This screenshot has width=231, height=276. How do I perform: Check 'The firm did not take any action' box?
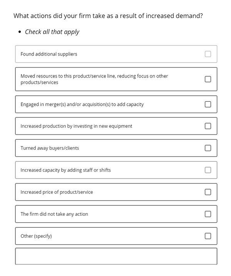click(208, 214)
